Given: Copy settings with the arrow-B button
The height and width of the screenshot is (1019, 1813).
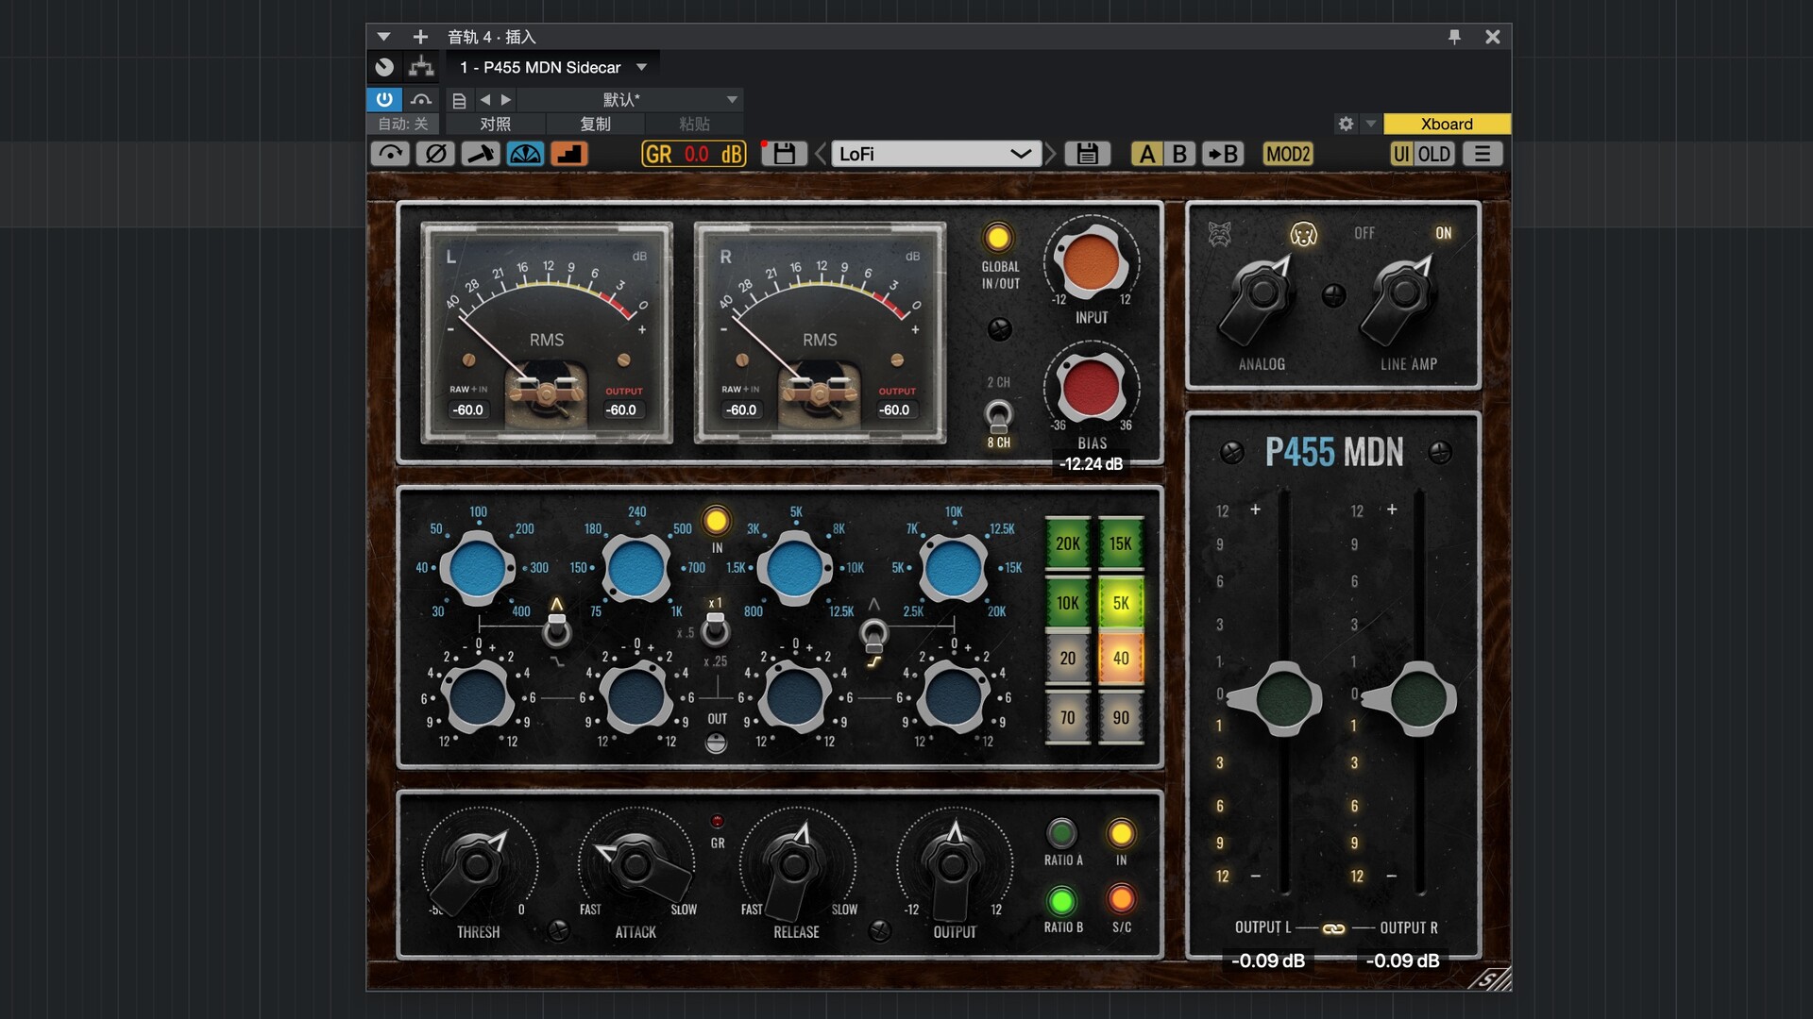Looking at the screenshot, I should click(x=1224, y=154).
